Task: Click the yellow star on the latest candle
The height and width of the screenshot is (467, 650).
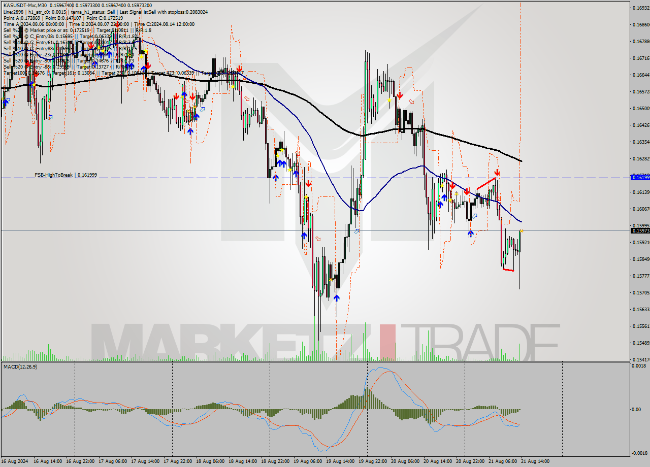Action: [x=522, y=231]
